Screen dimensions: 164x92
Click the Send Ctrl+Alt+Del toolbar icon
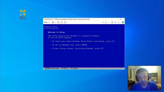(58, 22)
